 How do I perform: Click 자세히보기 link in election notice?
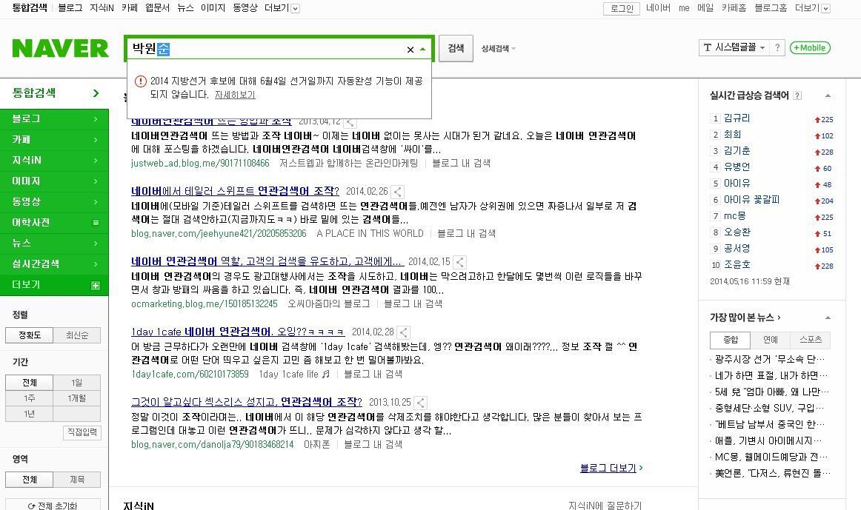(x=235, y=95)
